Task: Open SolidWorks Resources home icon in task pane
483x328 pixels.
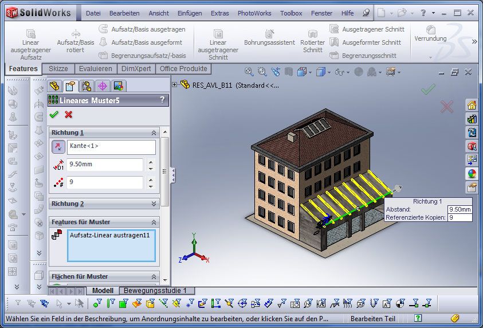Action: [x=472, y=105]
